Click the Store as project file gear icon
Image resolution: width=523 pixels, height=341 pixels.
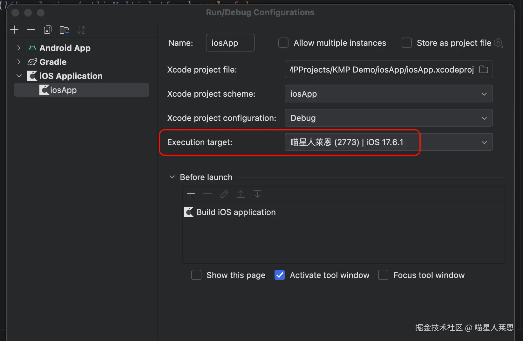pos(499,43)
